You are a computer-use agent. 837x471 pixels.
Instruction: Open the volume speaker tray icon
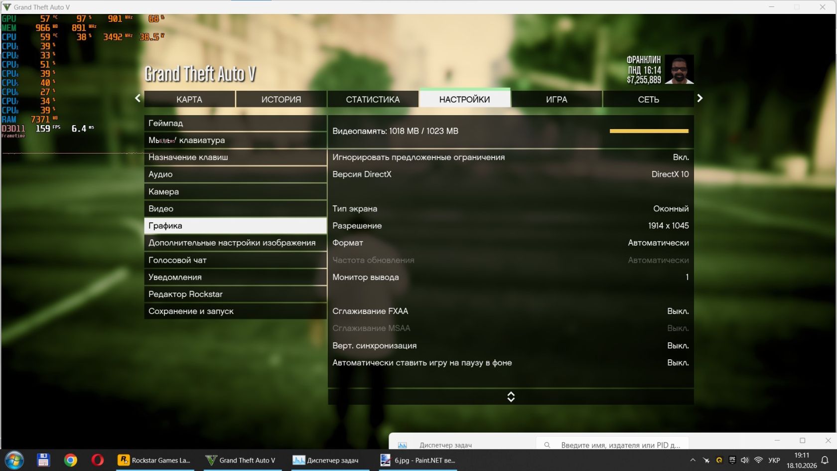(x=745, y=460)
